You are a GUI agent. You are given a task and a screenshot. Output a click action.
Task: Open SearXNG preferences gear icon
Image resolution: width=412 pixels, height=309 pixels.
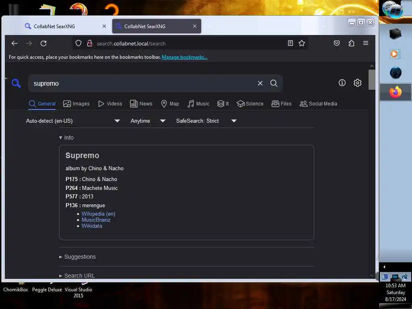(357, 83)
